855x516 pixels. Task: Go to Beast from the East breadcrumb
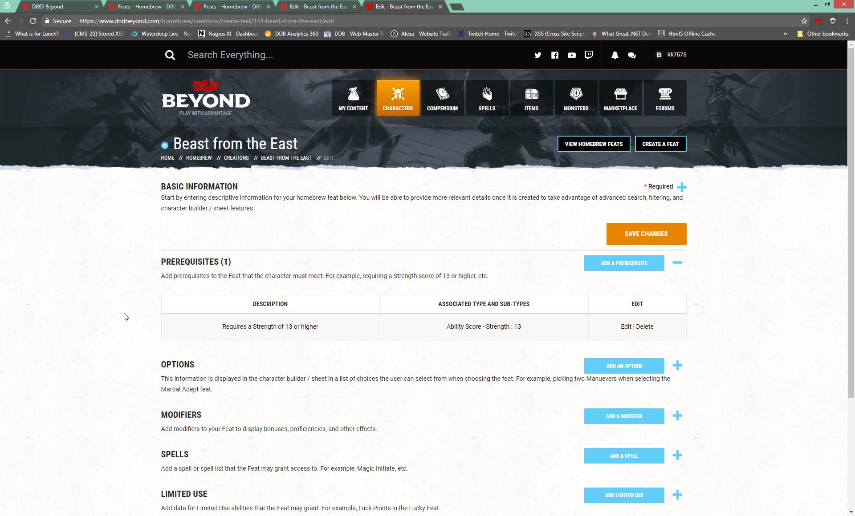click(286, 158)
